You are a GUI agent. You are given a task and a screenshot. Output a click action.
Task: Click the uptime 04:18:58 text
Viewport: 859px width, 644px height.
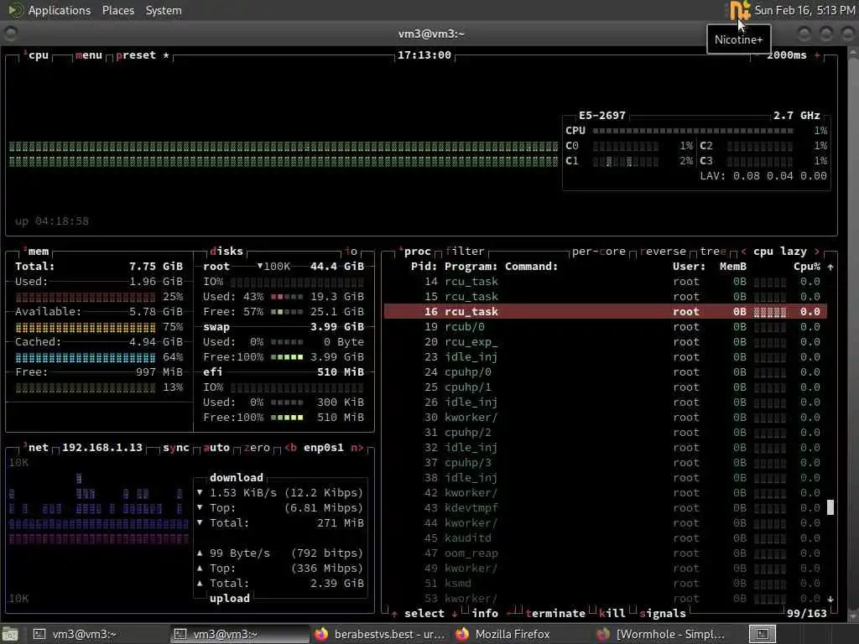52,221
